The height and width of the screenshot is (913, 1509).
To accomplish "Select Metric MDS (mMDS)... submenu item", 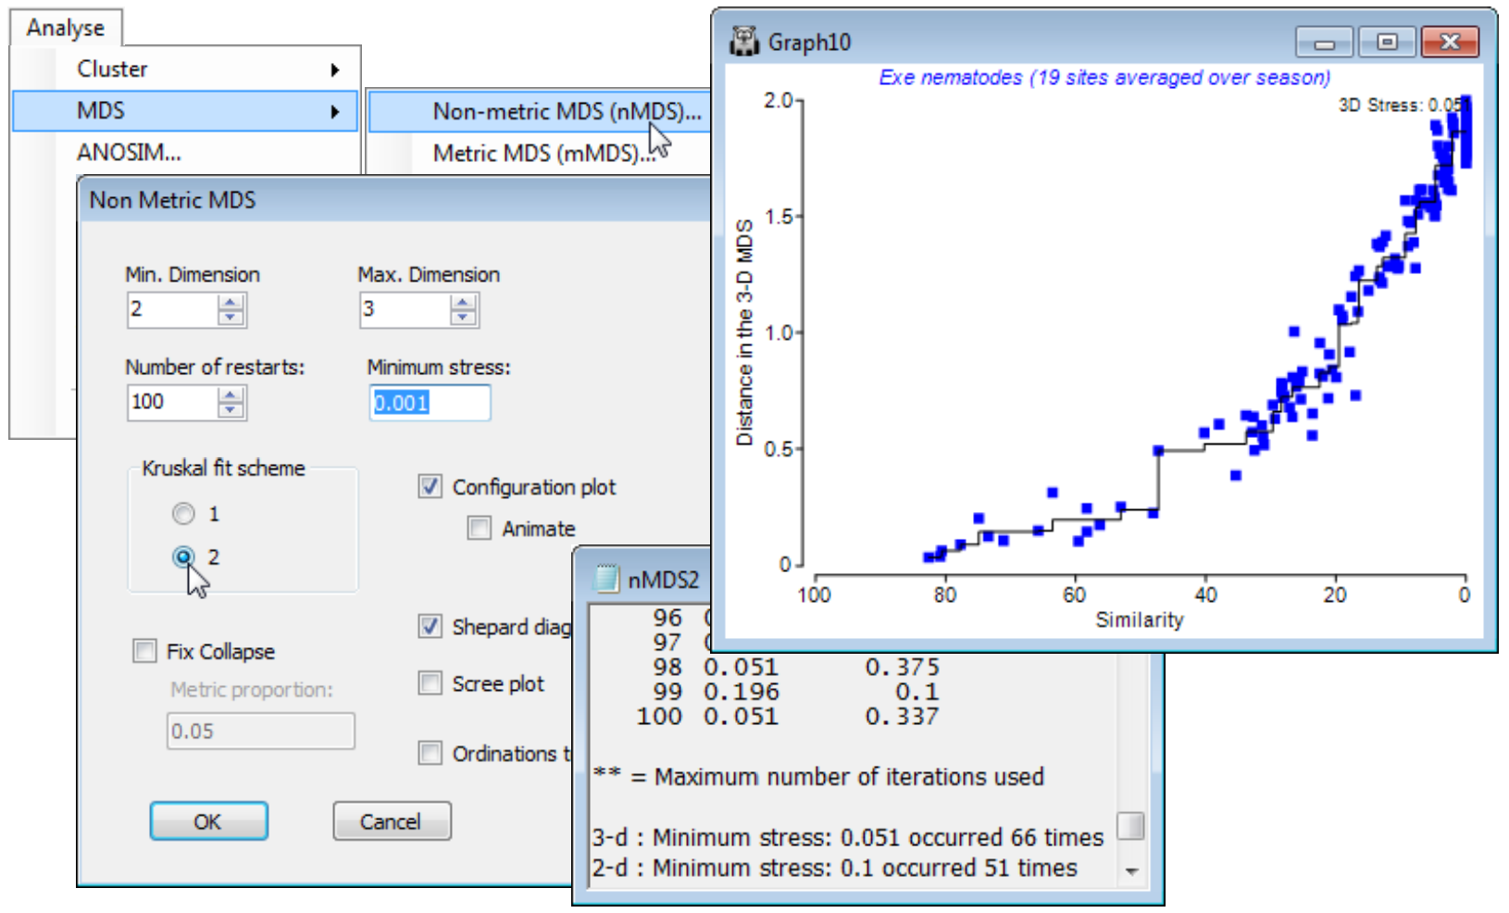I will (x=539, y=153).
